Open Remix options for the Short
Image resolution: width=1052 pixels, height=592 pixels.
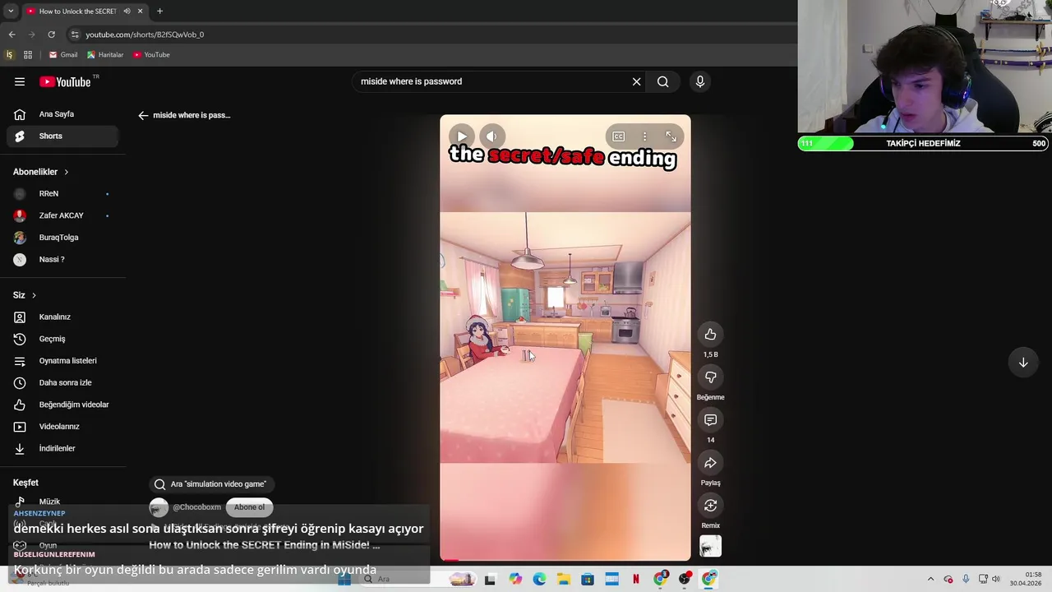tap(711, 506)
